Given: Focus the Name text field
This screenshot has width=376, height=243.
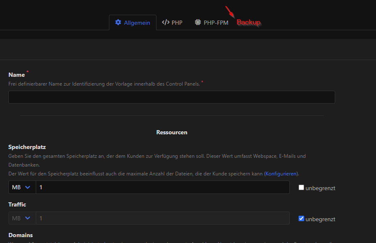Looking at the screenshot, I should pyautogui.click(x=172, y=97).
